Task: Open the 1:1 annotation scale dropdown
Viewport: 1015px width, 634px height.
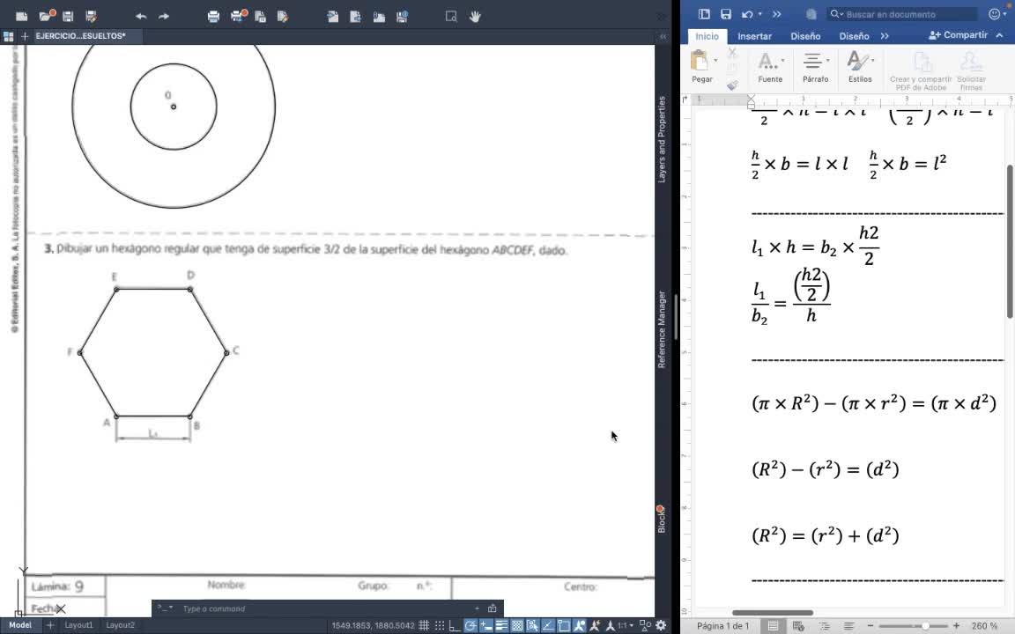Action: tap(626, 625)
